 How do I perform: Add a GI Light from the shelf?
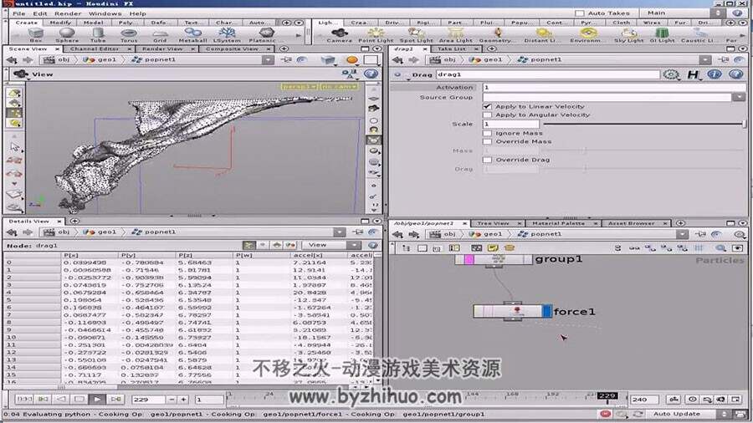click(663, 34)
